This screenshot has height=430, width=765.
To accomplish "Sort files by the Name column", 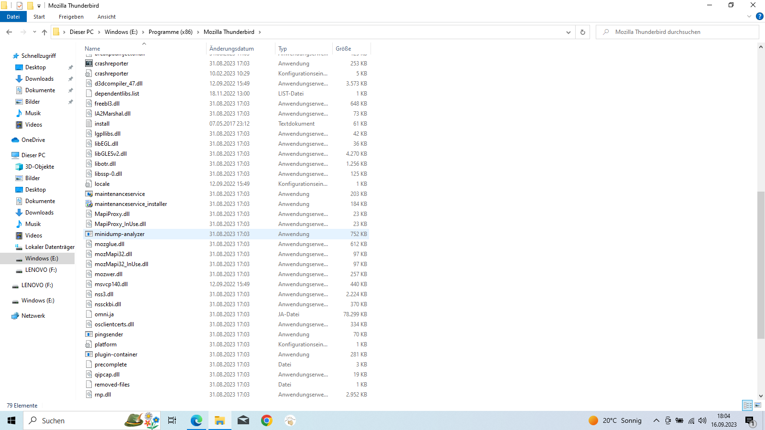I will pyautogui.click(x=144, y=48).
